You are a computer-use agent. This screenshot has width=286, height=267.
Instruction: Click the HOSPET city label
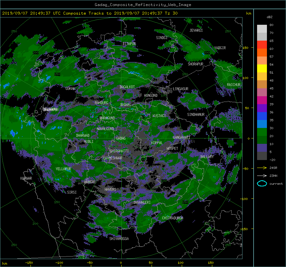point(172,149)
